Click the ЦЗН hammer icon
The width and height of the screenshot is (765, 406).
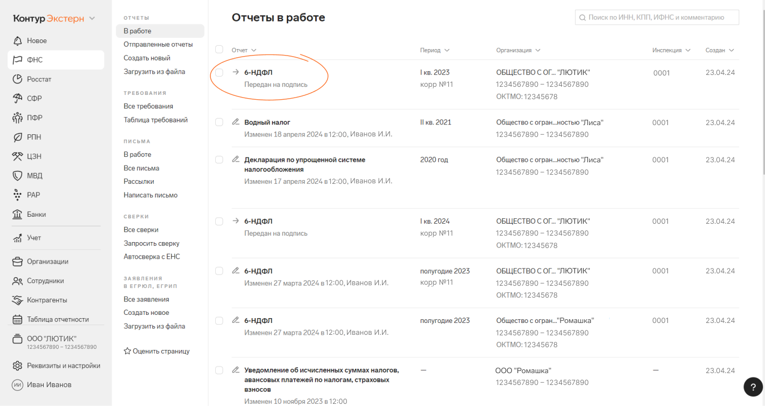point(17,156)
